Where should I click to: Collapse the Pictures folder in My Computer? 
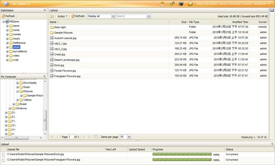click(x=17, y=92)
